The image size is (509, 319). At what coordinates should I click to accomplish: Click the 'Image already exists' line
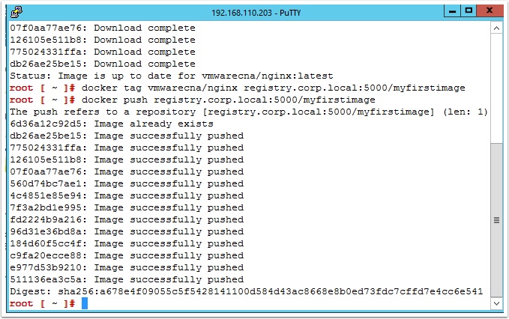112,124
